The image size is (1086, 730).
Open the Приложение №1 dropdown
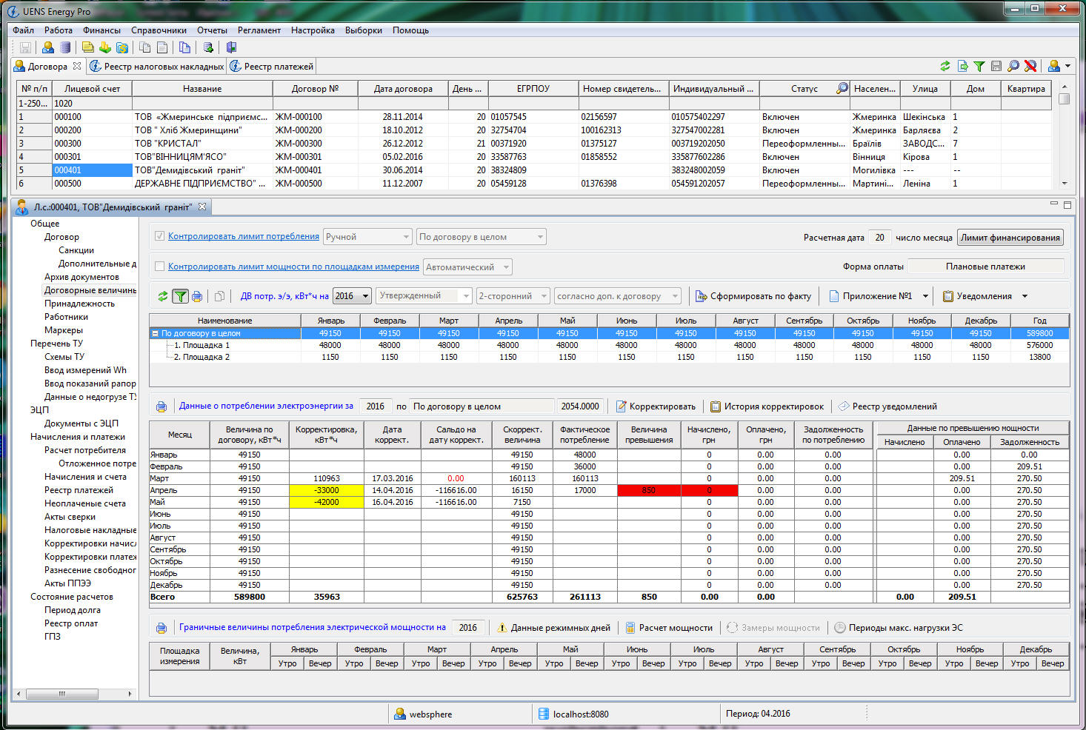point(925,296)
